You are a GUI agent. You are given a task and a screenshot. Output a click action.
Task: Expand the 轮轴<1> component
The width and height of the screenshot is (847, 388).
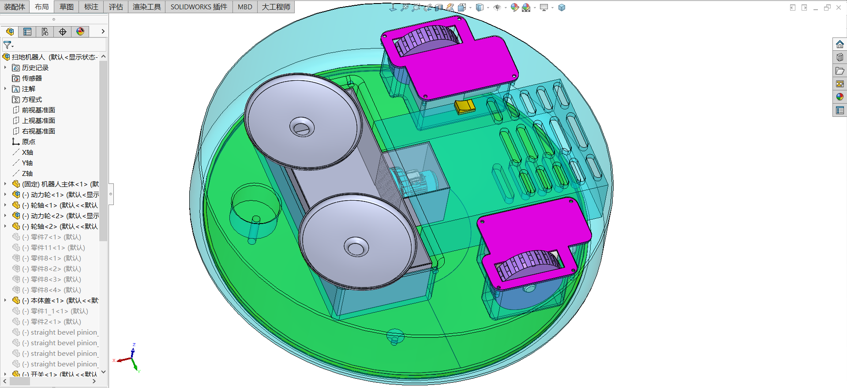tap(5, 205)
